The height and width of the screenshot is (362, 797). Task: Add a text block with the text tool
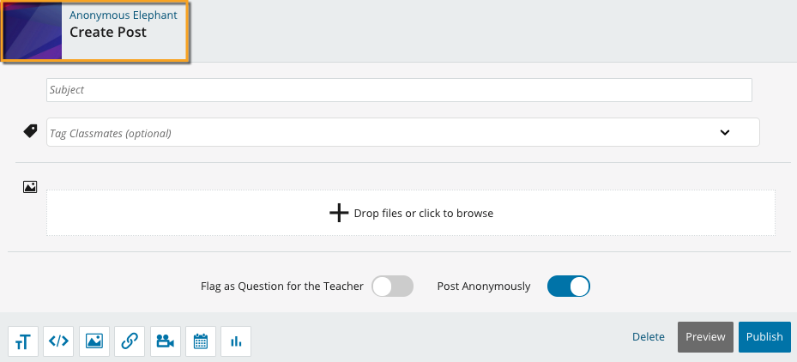pyautogui.click(x=23, y=341)
